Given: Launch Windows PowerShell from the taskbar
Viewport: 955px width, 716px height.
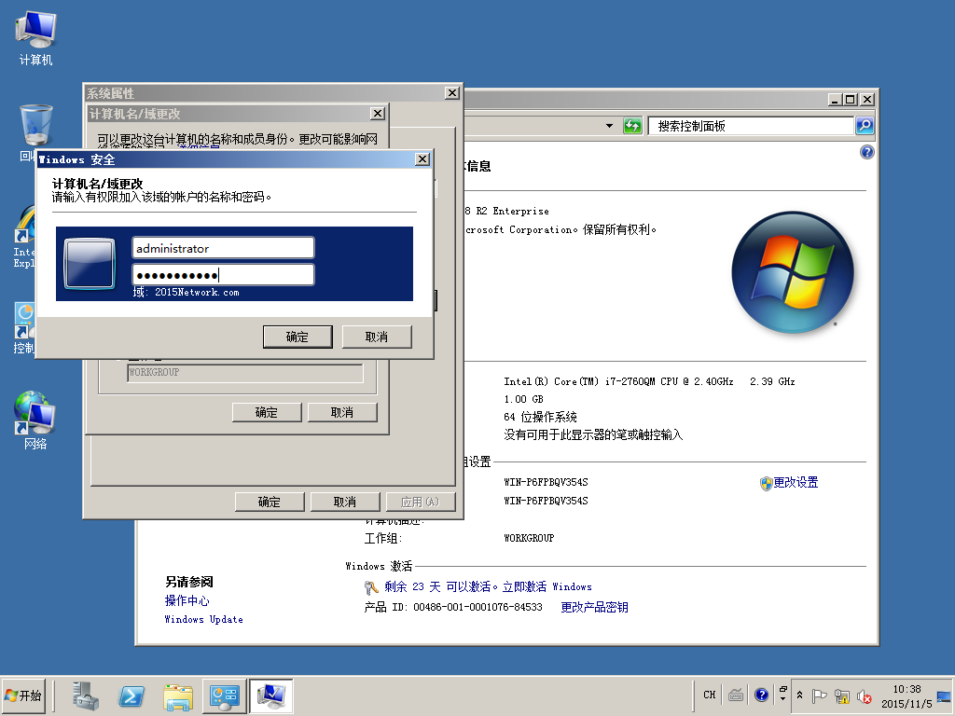Looking at the screenshot, I should pyautogui.click(x=131, y=695).
